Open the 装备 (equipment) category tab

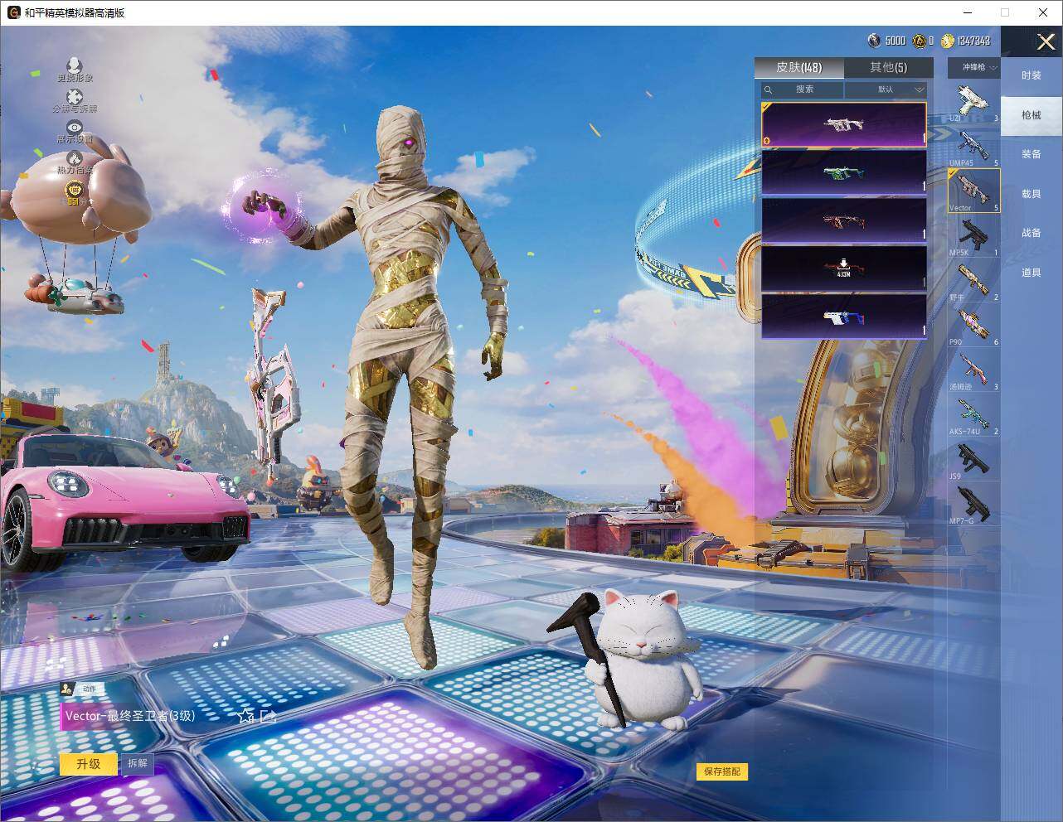tap(1031, 154)
